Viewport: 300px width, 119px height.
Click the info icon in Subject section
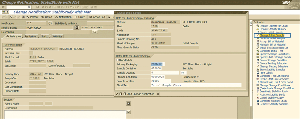click(x=128, y=104)
